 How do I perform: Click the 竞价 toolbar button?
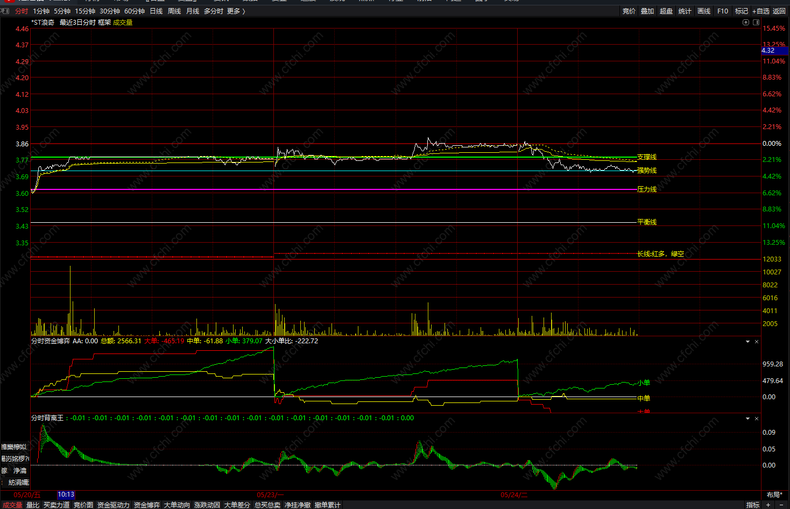click(x=629, y=11)
